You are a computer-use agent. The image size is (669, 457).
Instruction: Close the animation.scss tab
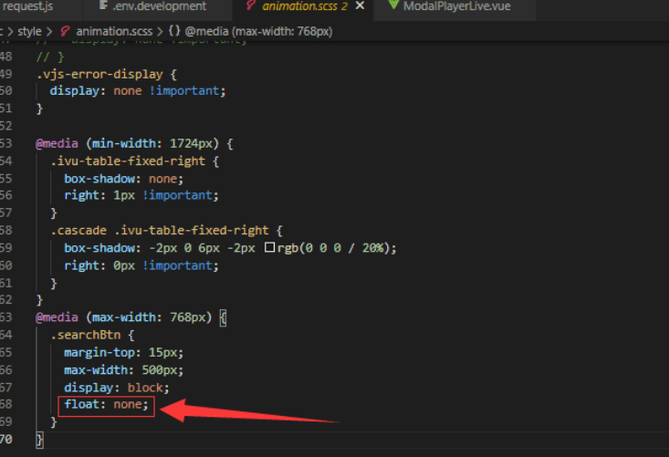pos(360,6)
